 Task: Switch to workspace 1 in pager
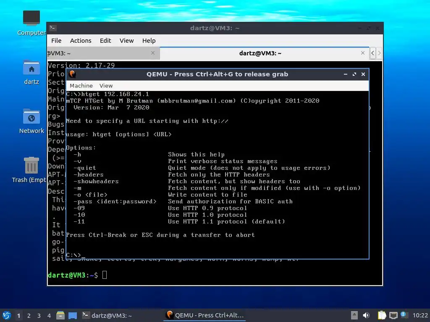[x=18, y=316]
